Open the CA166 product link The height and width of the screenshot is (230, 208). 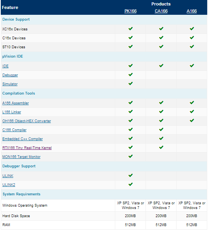click(x=161, y=11)
